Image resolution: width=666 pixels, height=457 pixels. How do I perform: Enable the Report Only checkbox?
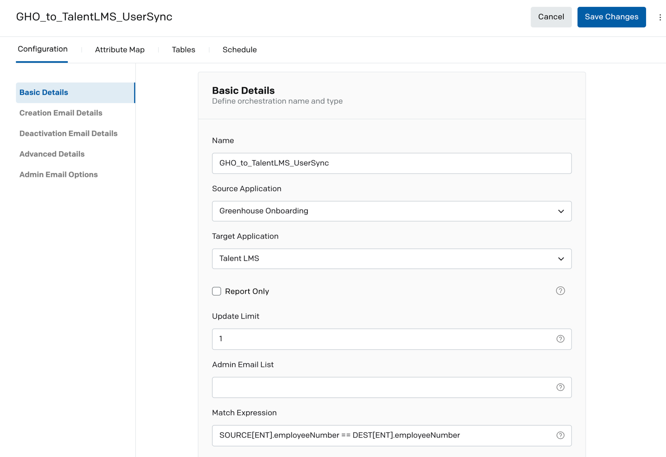[x=217, y=291]
